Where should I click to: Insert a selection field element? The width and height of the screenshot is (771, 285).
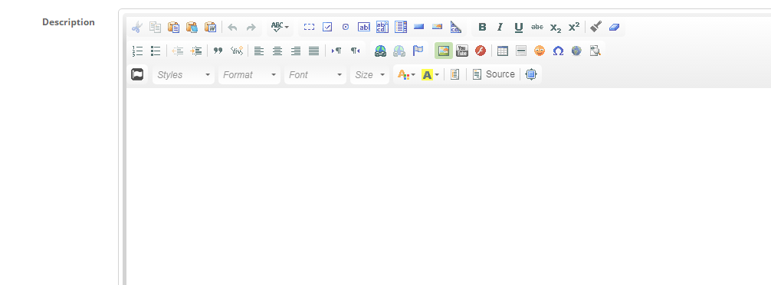point(401,27)
